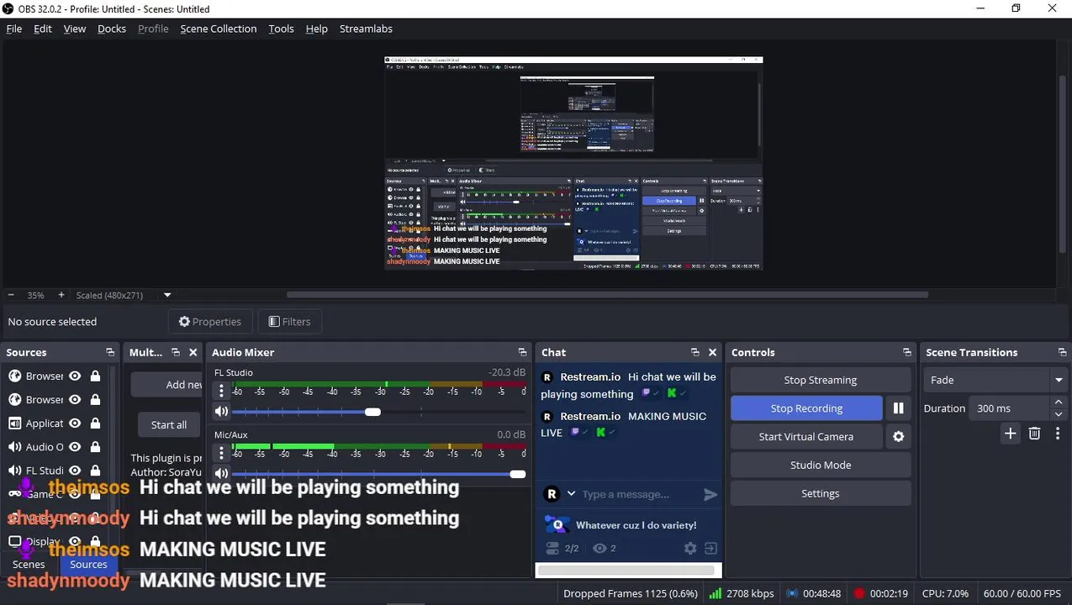
Task: Click the preview horizontal scrollbar
Action: tap(607, 295)
